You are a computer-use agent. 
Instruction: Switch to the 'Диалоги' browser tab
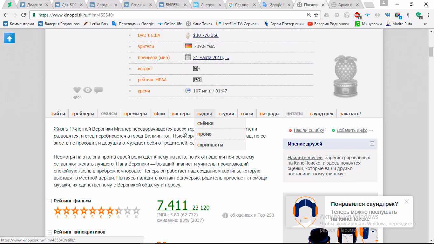point(35,5)
